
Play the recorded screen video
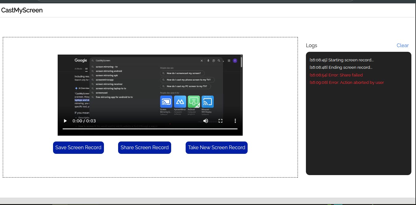[65, 121]
